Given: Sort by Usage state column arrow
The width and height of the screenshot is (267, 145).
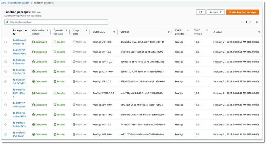Looking at the screenshot, I should (87, 30).
